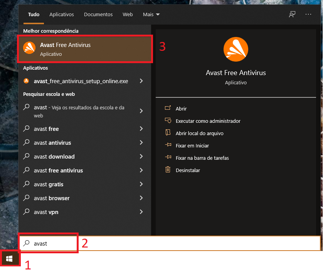Click the Avast icon in best match result
Viewport: 323px width, 276px height.
tap(29, 48)
